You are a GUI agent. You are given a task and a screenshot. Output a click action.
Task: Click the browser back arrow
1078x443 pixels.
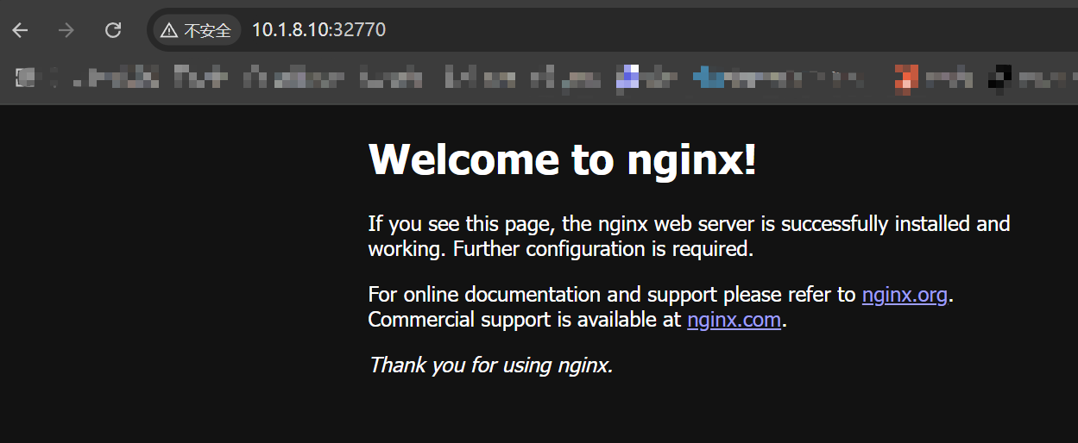pyautogui.click(x=20, y=30)
